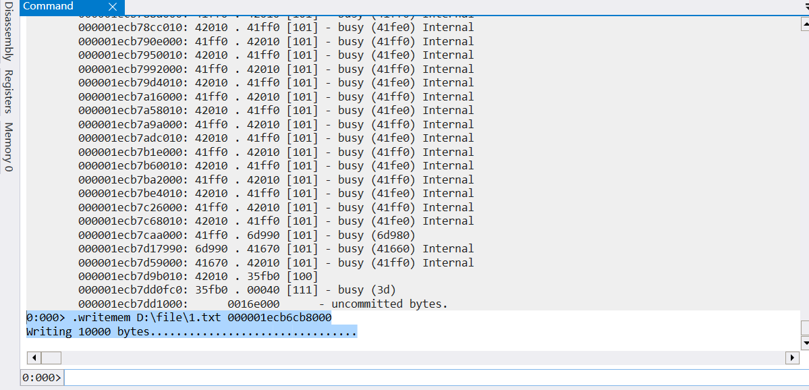Image resolution: width=809 pixels, height=390 pixels.
Task: Click the heap entry line 000001ecb7a9a000
Action: click(x=276, y=124)
